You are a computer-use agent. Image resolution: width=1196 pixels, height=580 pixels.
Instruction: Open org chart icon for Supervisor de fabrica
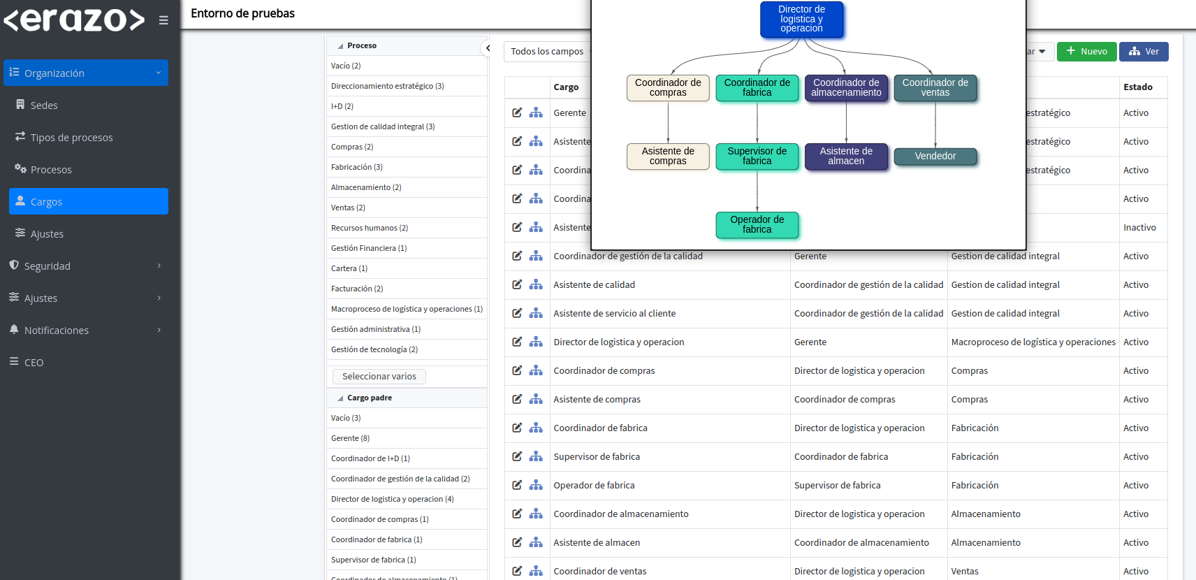(536, 456)
